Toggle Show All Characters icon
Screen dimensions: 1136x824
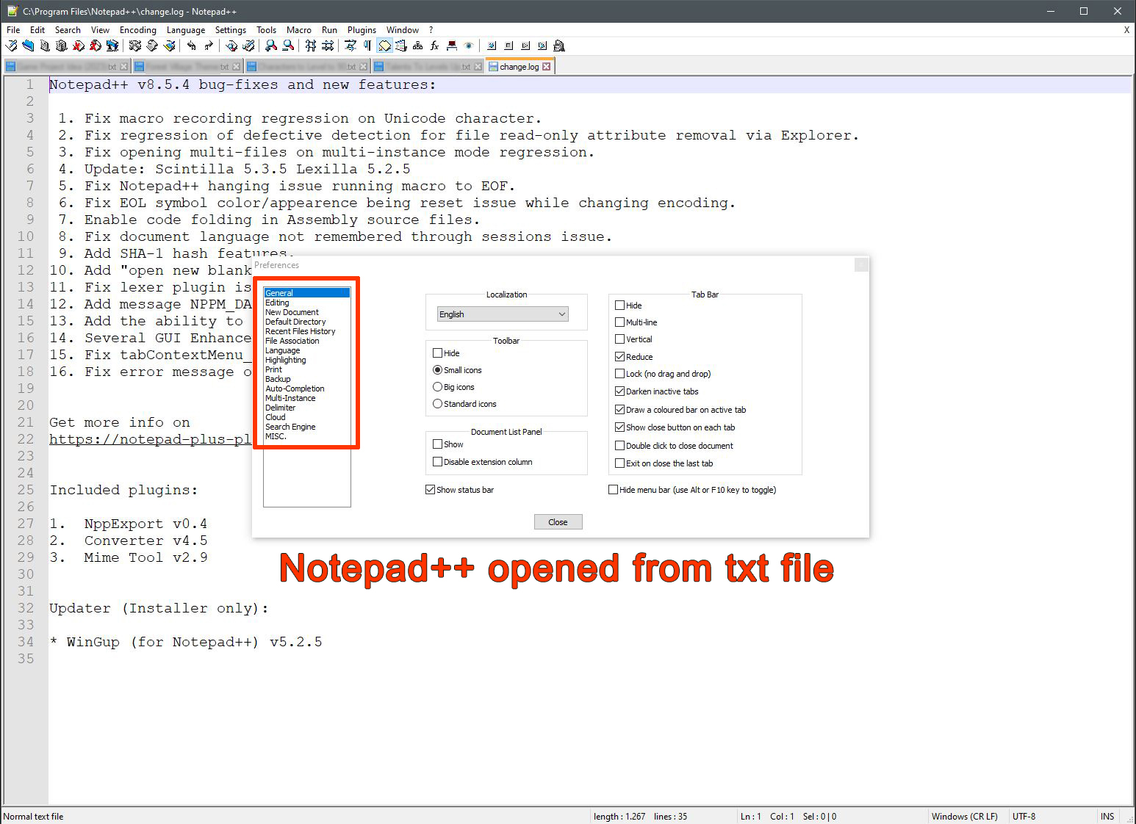367,46
